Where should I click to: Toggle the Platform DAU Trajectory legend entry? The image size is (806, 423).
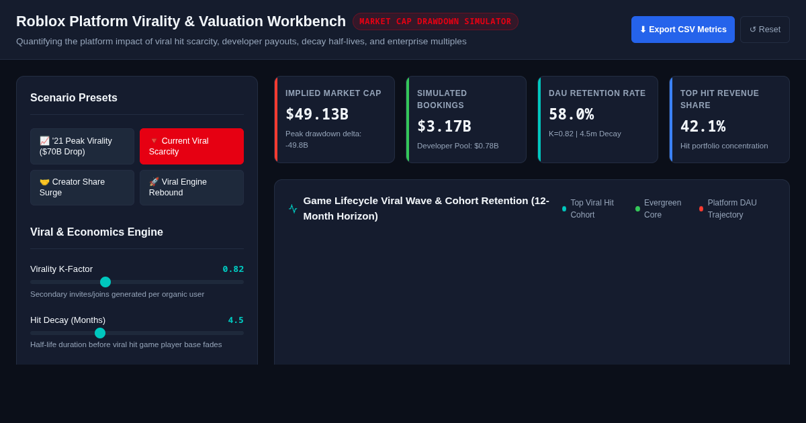point(731,209)
